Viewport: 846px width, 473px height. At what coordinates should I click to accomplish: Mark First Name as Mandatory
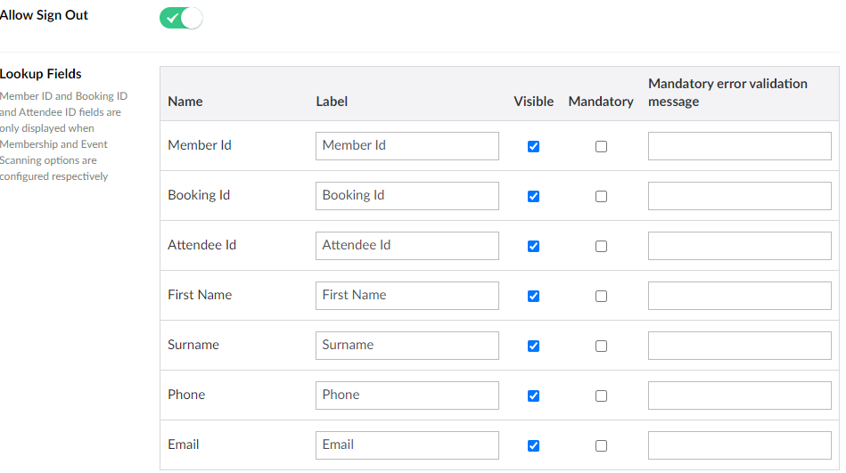point(601,296)
